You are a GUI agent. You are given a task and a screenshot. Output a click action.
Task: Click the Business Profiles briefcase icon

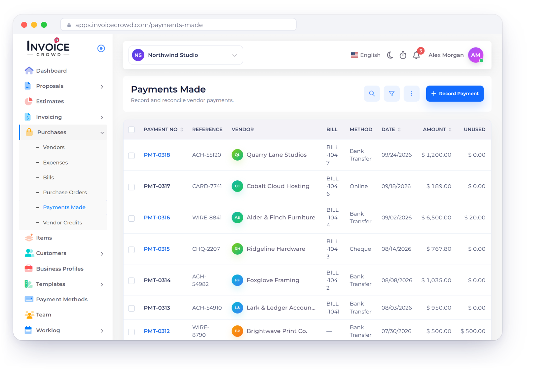[x=29, y=268]
